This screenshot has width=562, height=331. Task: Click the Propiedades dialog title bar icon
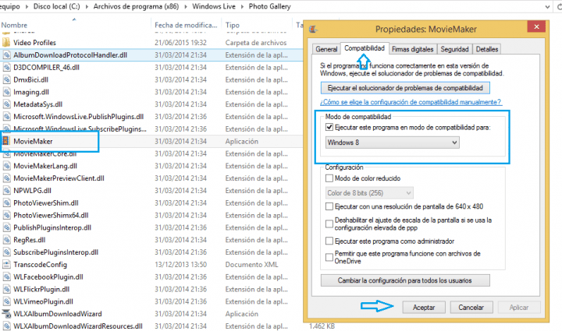pyautogui.click(x=313, y=29)
